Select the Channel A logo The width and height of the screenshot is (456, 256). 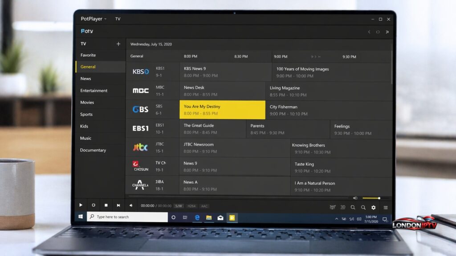pyautogui.click(x=140, y=185)
